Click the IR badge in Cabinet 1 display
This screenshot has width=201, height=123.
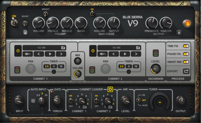63,48
